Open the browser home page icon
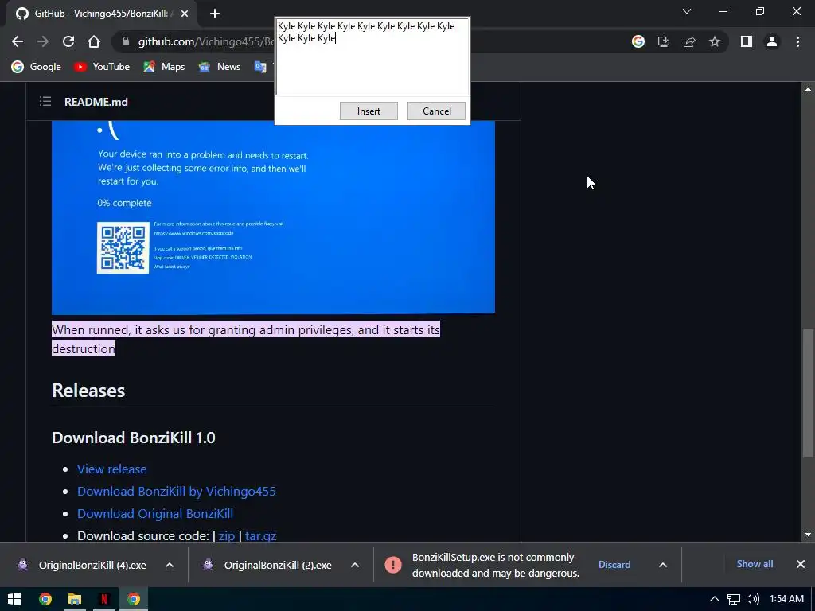 tap(94, 41)
